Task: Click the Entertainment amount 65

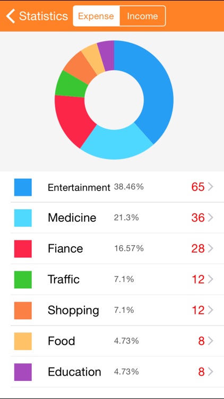Action: coord(198,187)
